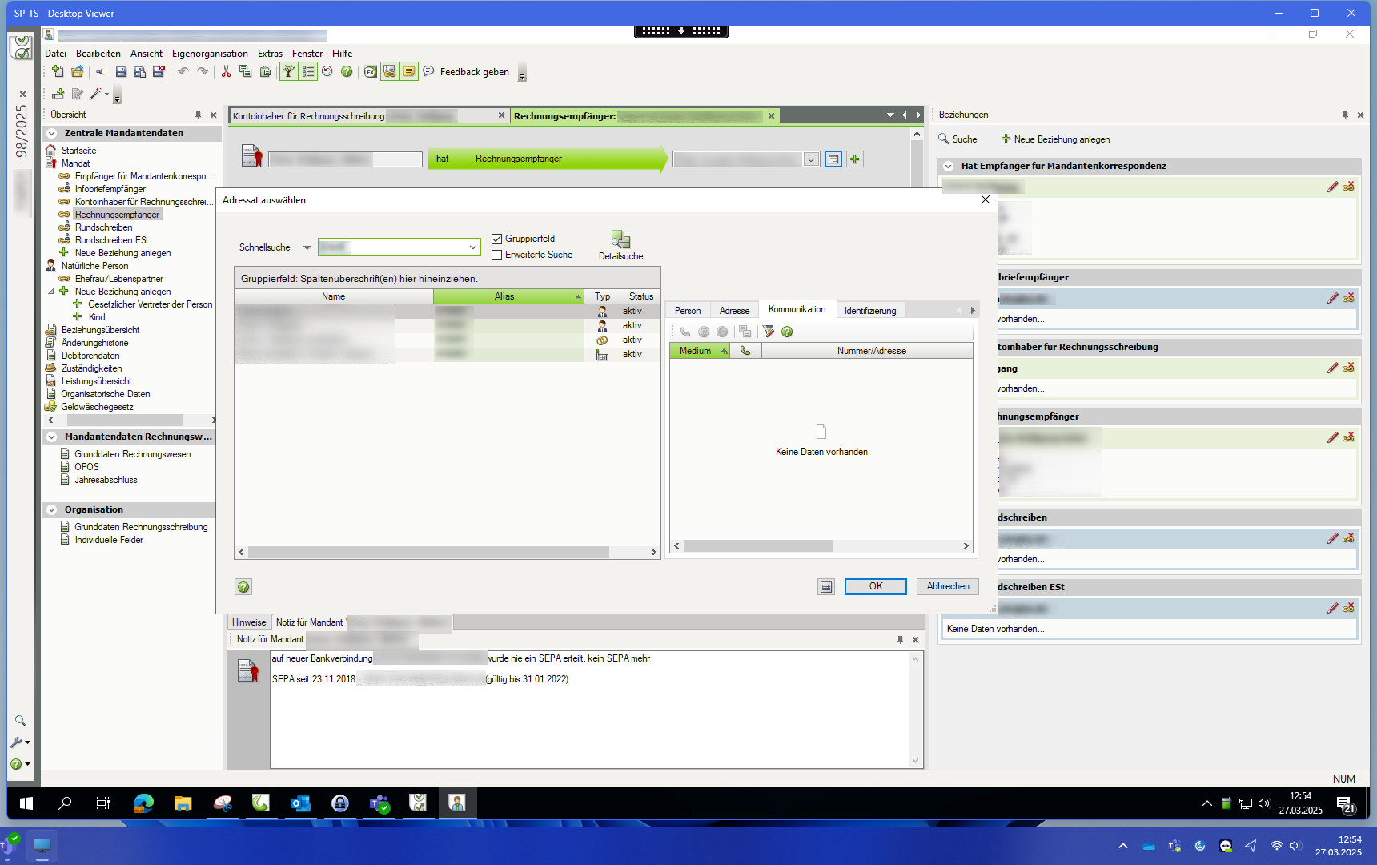
Task: Click the undo arrow in toolbar
Action: coord(183,72)
